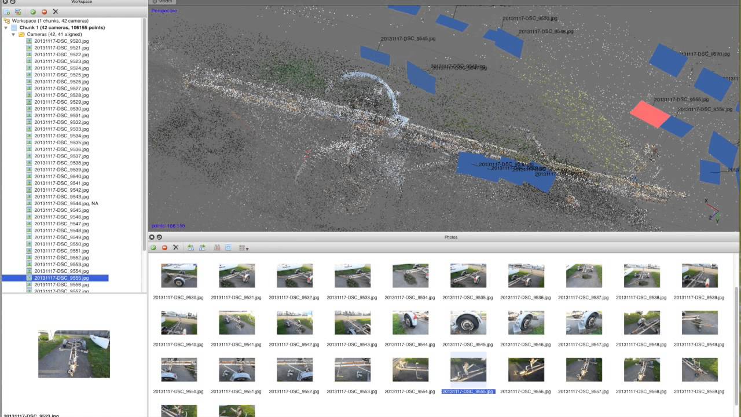Close the Photos panel with its X button

(x=152, y=237)
